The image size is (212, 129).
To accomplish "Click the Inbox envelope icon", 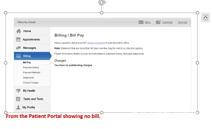I will click(x=141, y=22).
